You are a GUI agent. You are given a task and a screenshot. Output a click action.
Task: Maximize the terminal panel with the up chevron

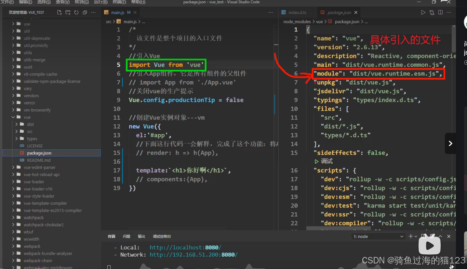(440, 236)
